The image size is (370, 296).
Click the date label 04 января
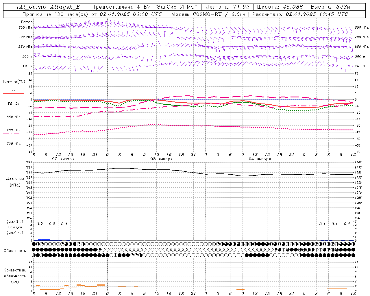click(260, 159)
